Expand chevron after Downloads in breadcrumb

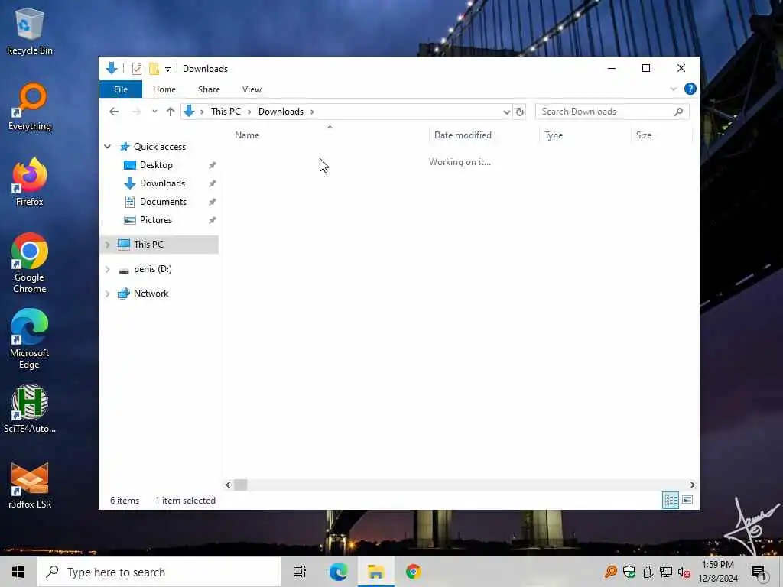click(x=312, y=112)
